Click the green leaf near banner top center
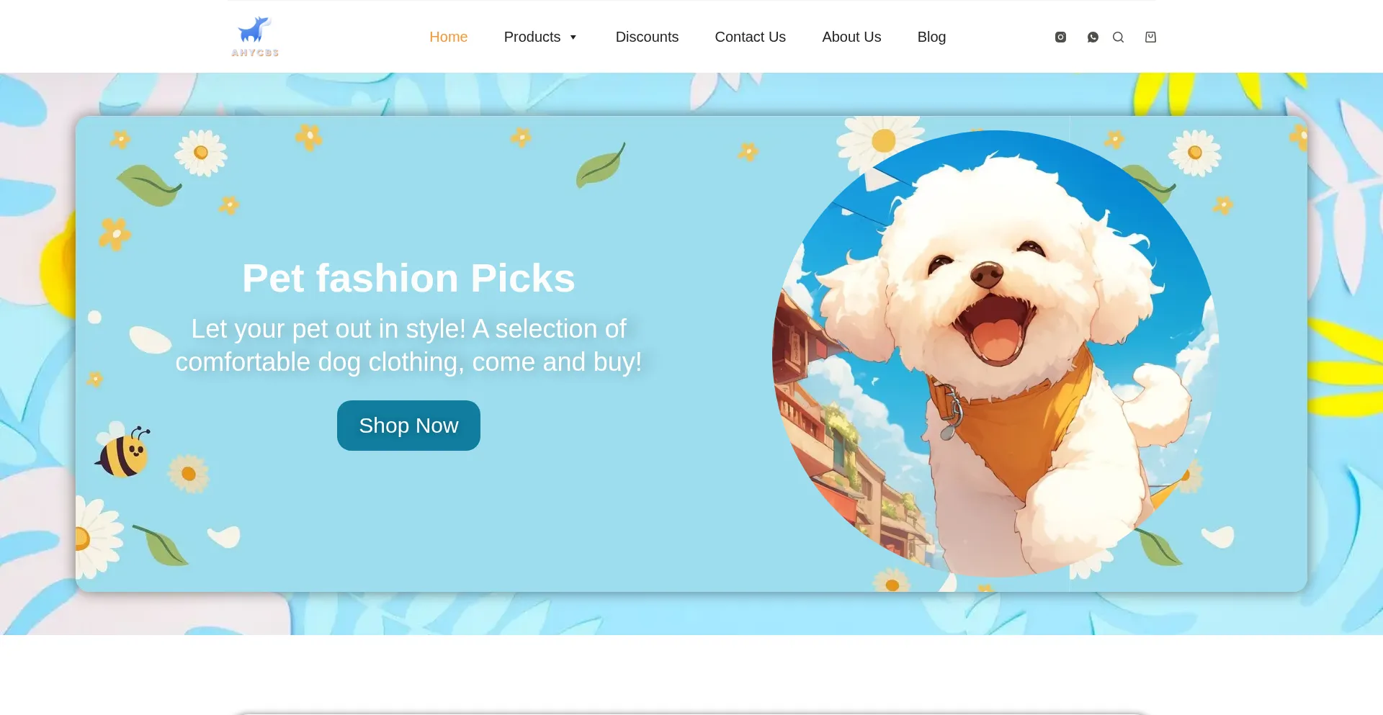The height and width of the screenshot is (715, 1383). click(600, 166)
